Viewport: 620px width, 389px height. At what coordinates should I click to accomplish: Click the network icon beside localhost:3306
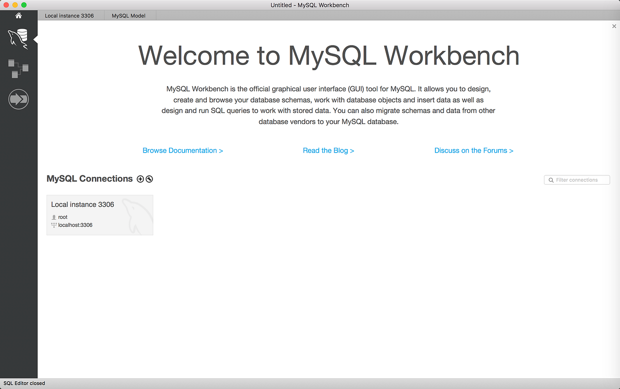[55, 225]
